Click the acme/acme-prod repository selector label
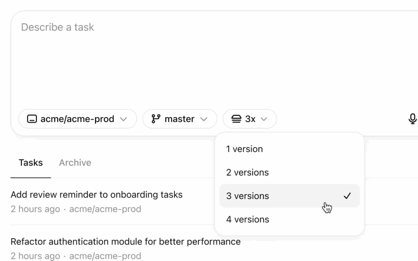The width and height of the screenshot is (418, 261). 77,119
